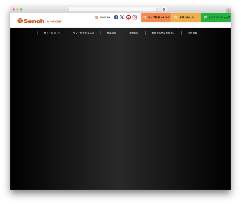
Task: Open the セノーができること menu item
Action: (x=83, y=33)
